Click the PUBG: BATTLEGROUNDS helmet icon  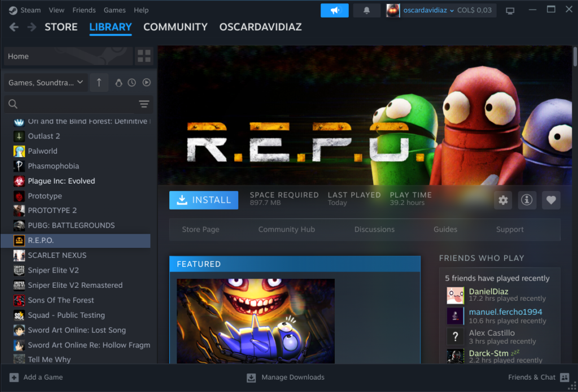[19, 225]
